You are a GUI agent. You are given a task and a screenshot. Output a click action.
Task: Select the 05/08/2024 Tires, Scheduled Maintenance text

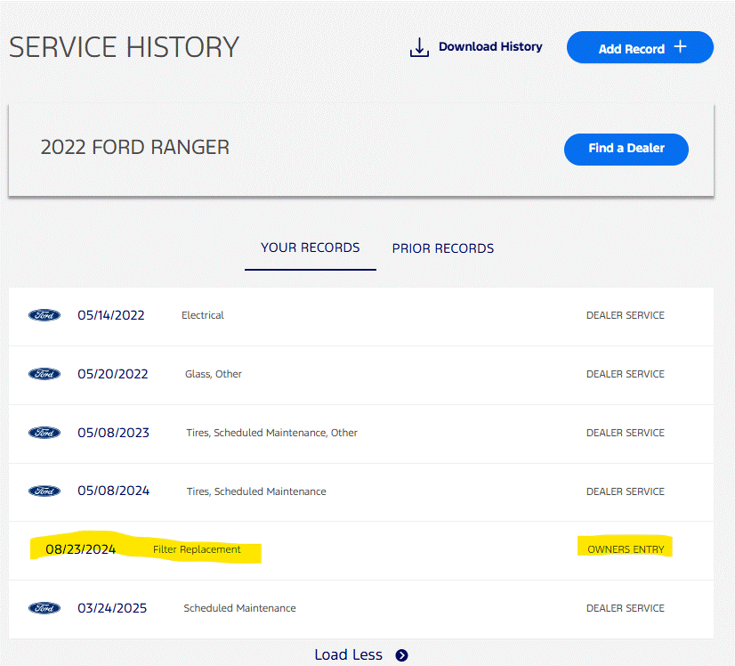pos(256,491)
